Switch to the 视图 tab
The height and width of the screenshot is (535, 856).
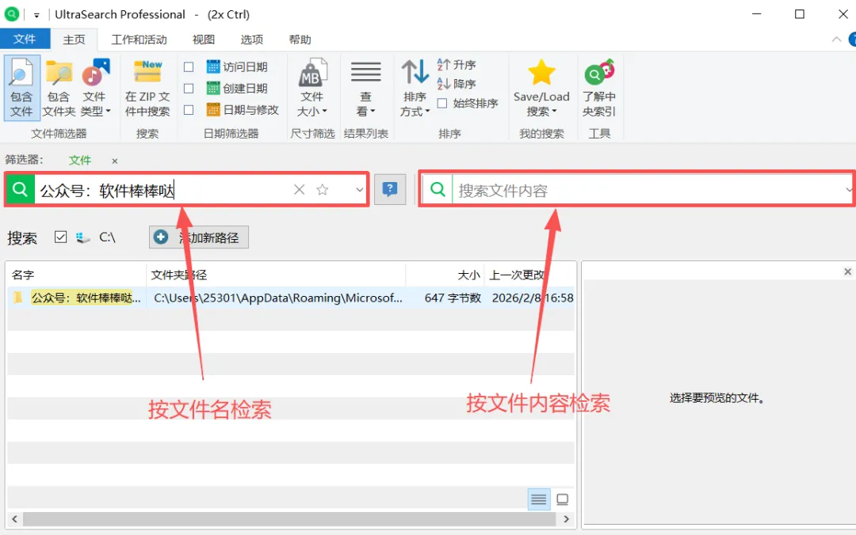click(204, 40)
